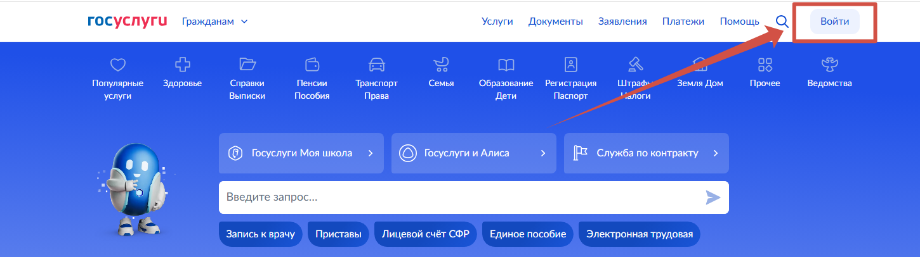Click the search magnifier icon
This screenshot has width=920, height=257.
[x=782, y=22]
